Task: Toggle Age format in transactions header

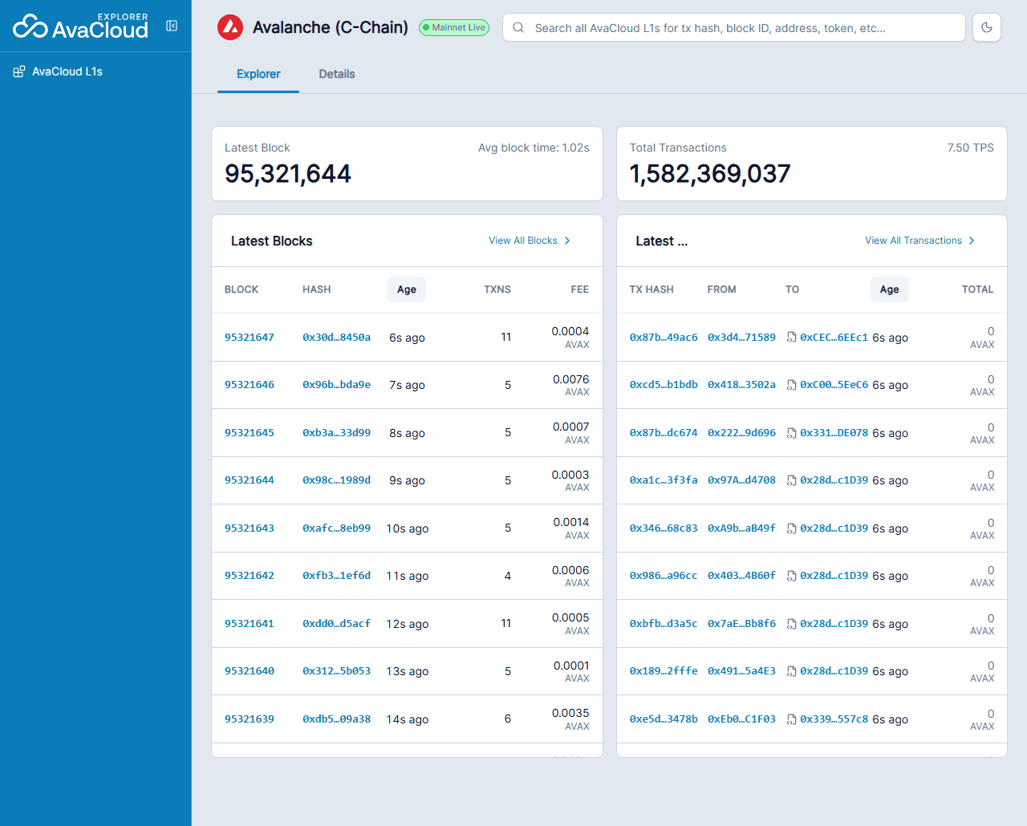Action: click(890, 290)
